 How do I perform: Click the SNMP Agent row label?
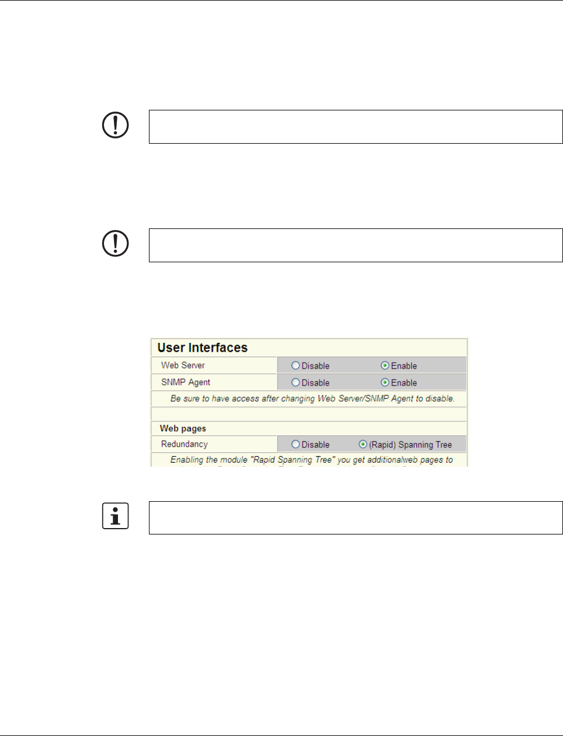pyautogui.click(x=186, y=383)
